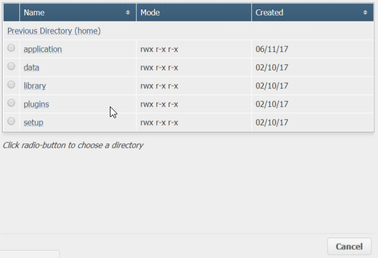Viewport: 378px width, 258px height.
Task: Pick the plugins directory radio button
Action: tap(11, 103)
